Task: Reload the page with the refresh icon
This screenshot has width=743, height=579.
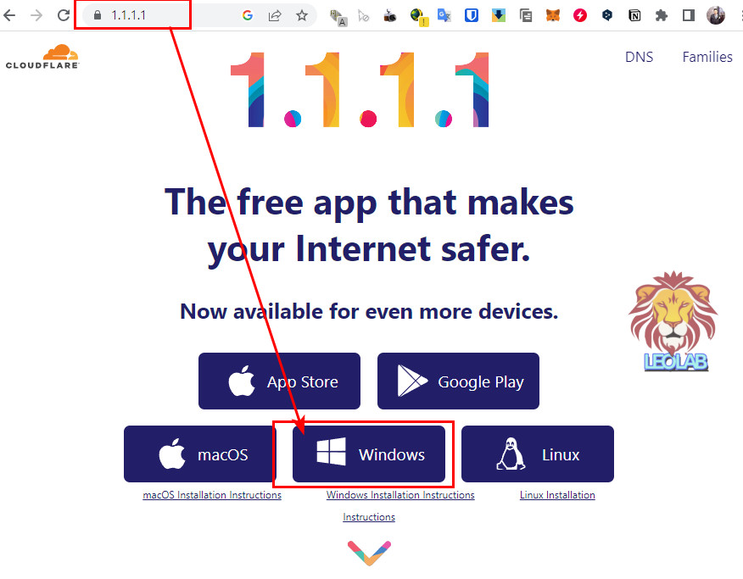Action: pyautogui.click(x=63, y=15)
